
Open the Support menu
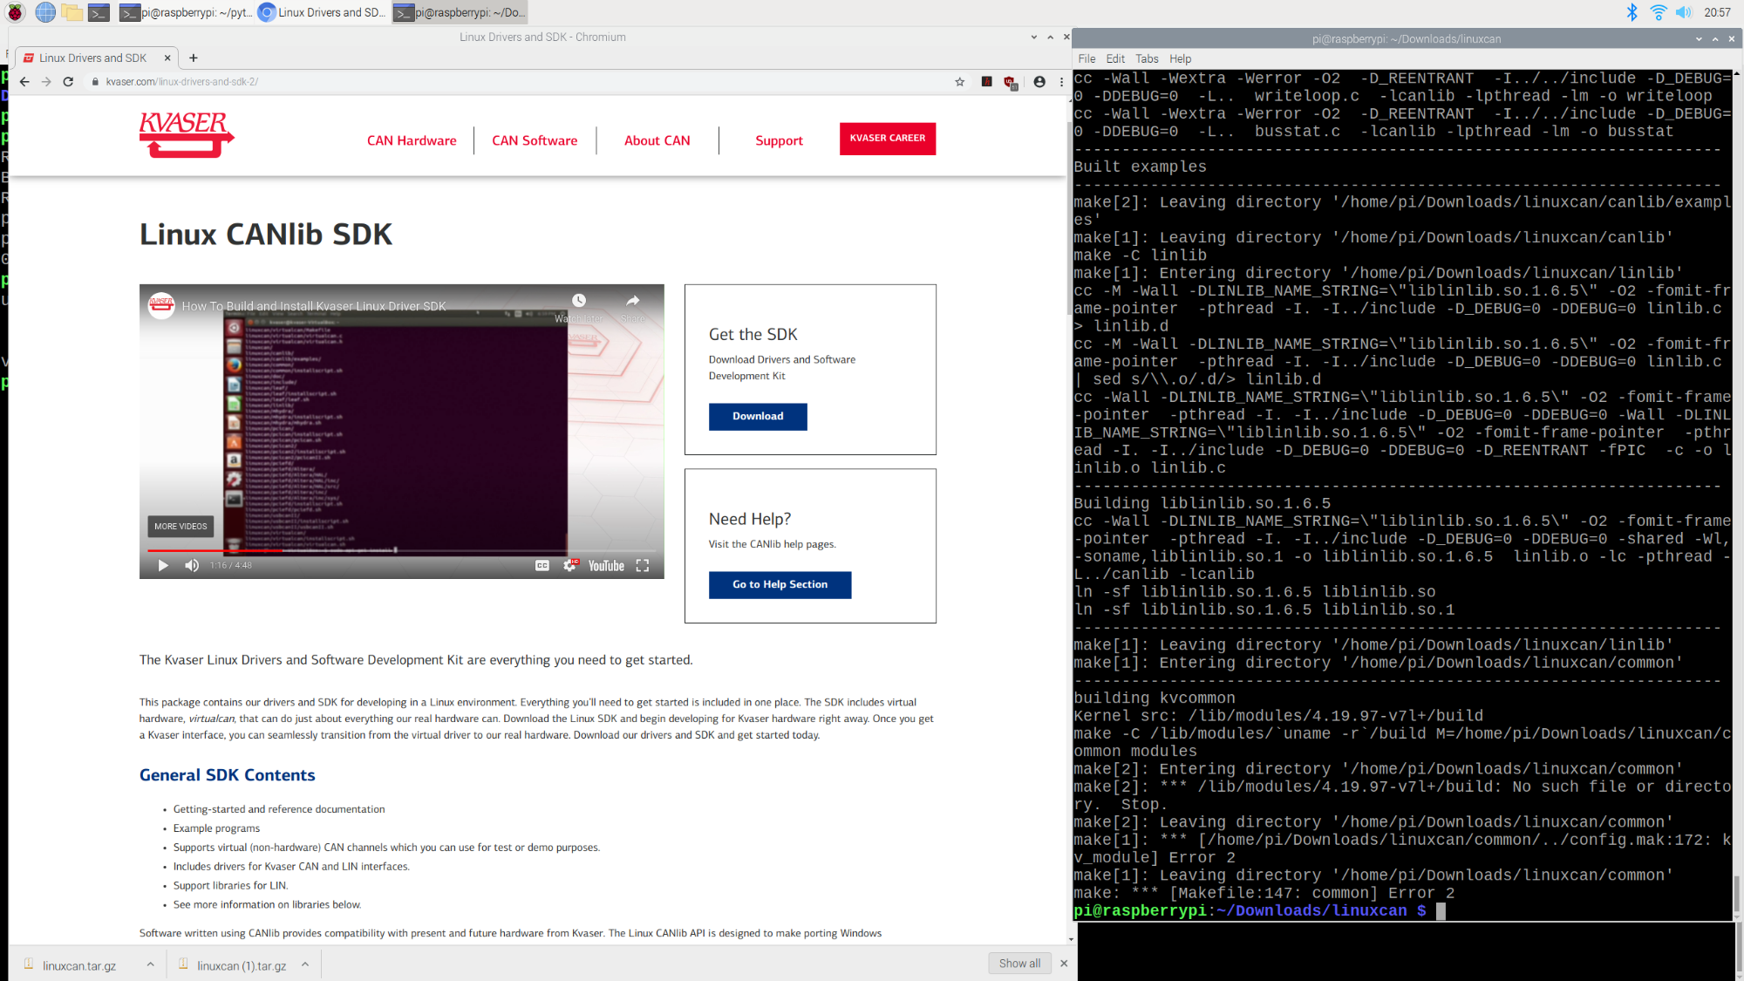[x=779, y=140]
